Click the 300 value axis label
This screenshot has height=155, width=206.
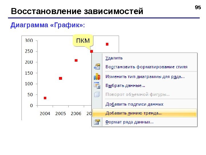coord(29,40)
